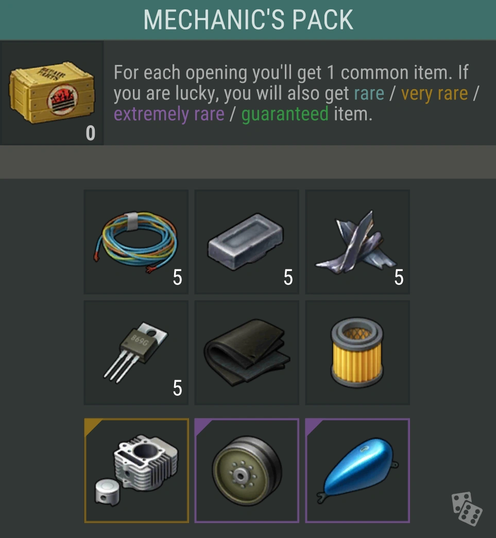Click the dice icon in the corner
This screenshot has width=496, height=538.
point(467,509)
